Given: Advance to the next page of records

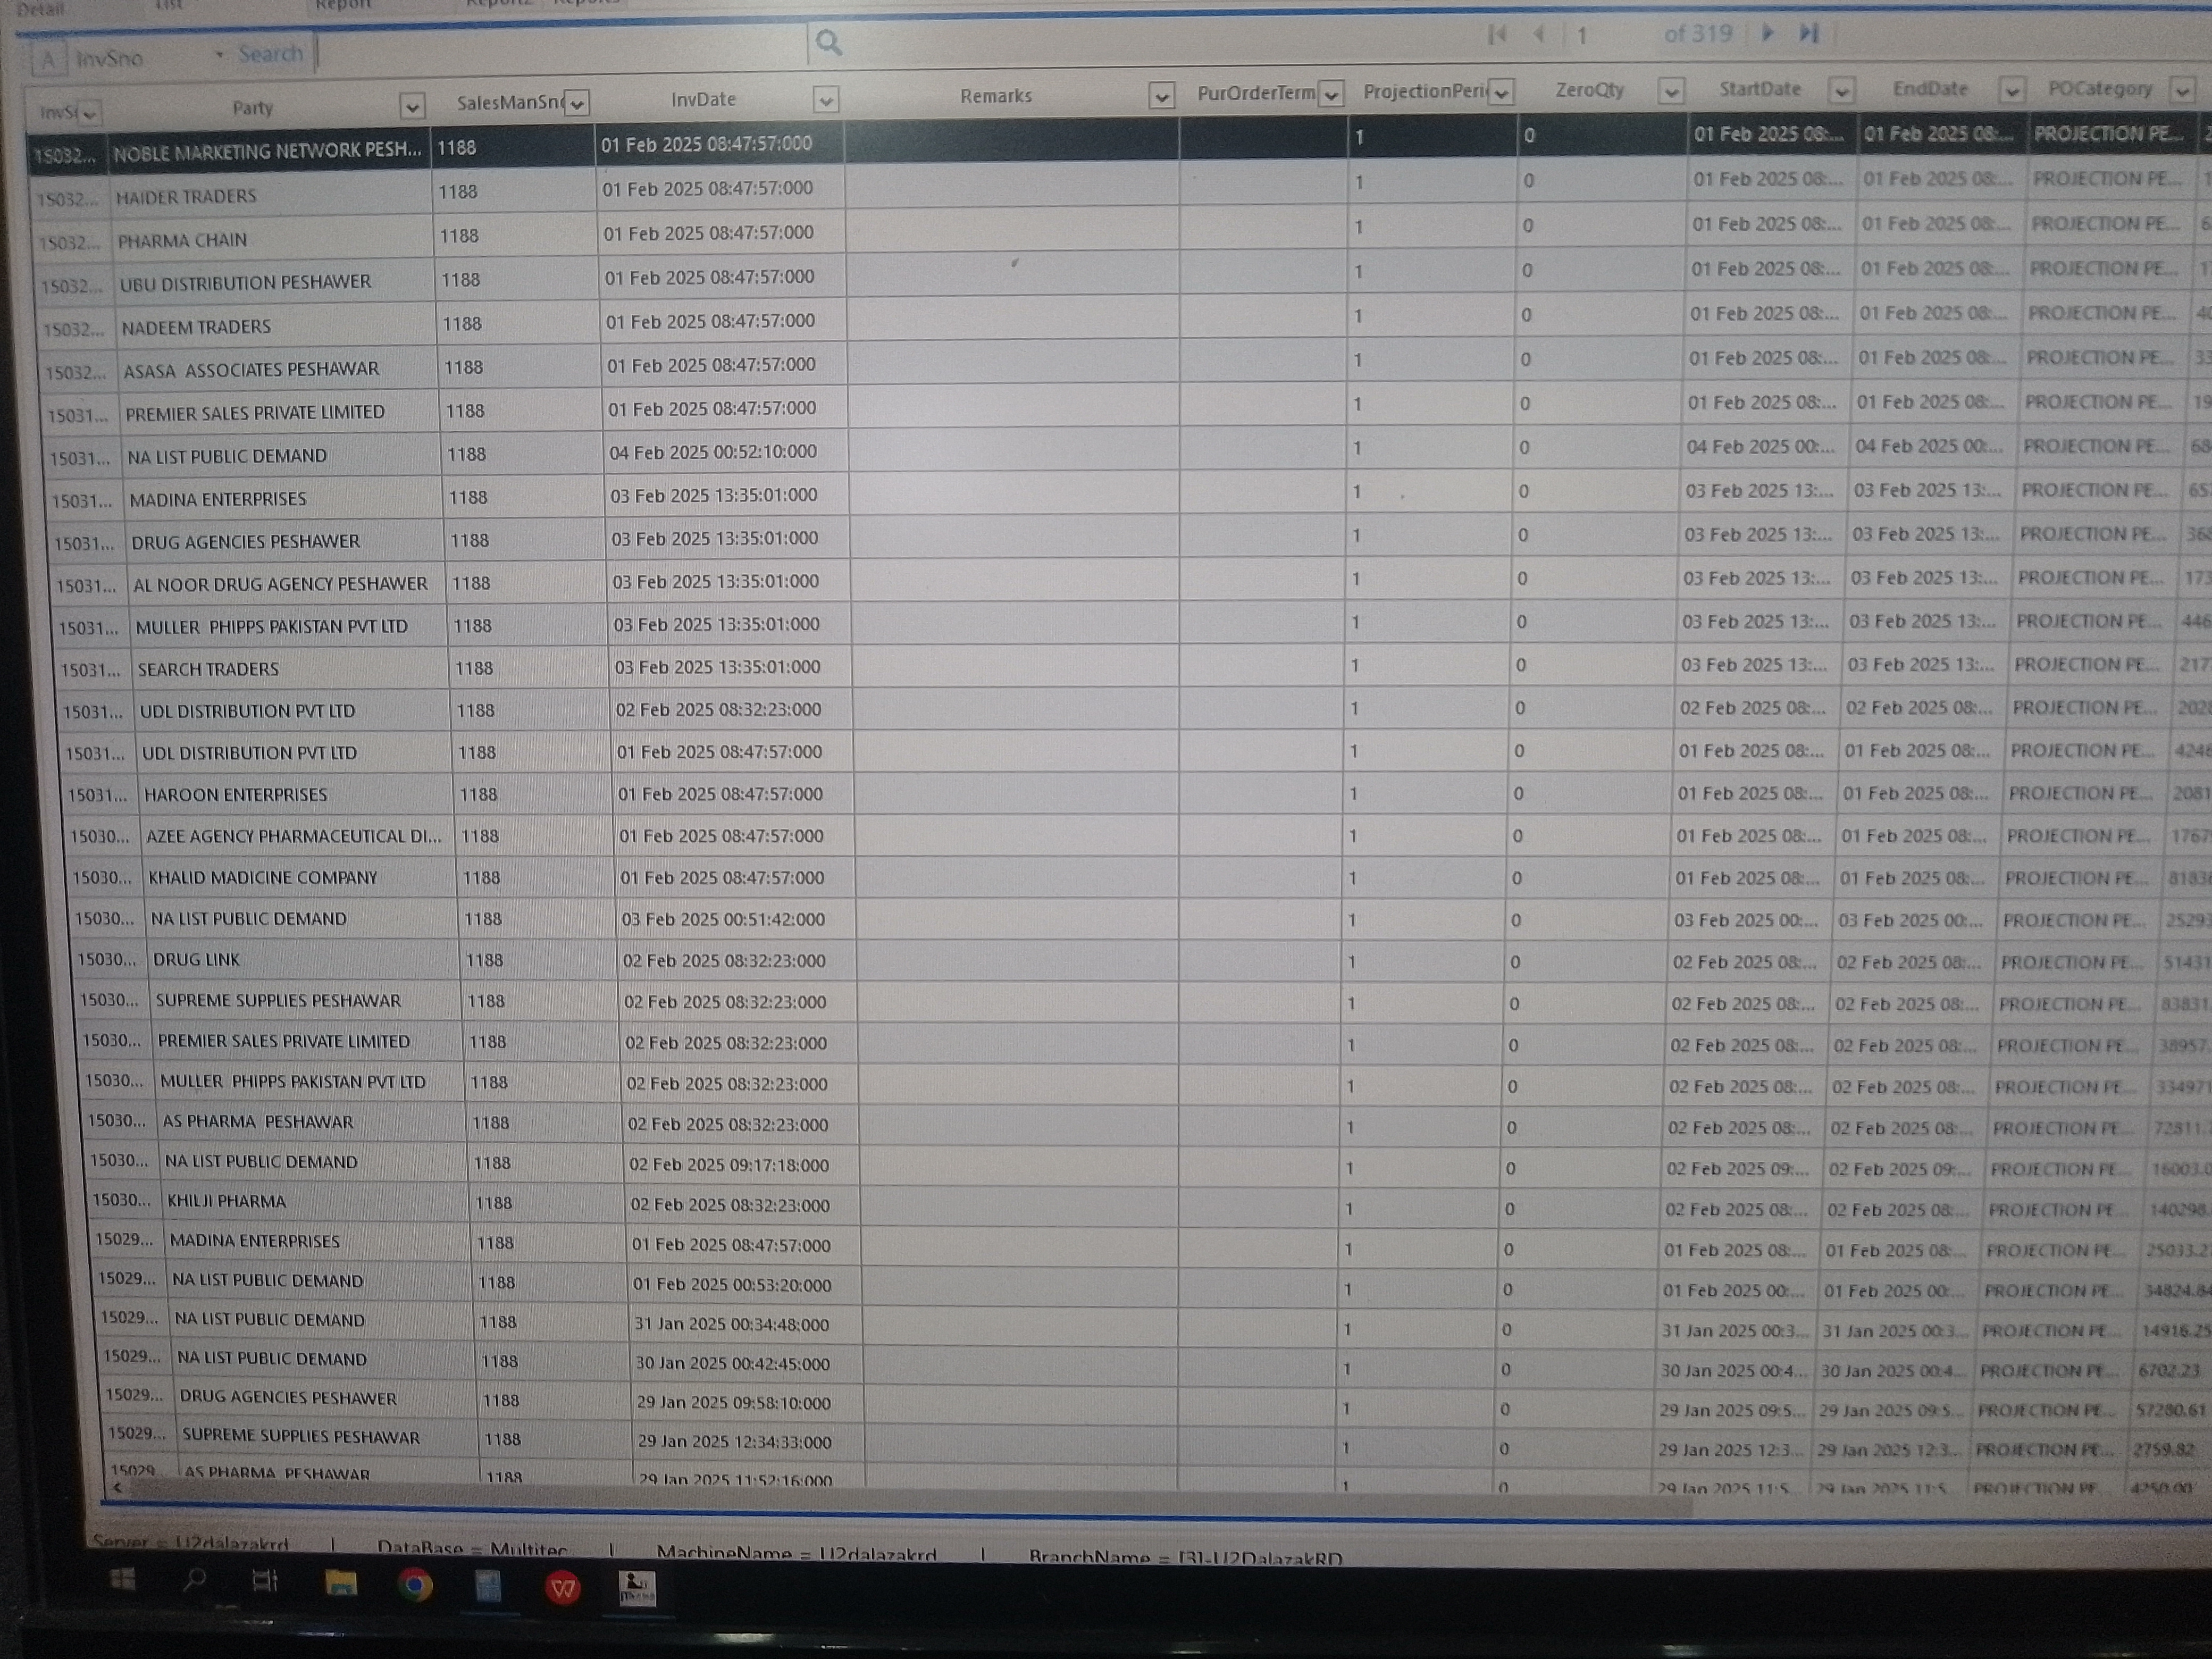Looking at the screenshot, I should click(1767, 33).
